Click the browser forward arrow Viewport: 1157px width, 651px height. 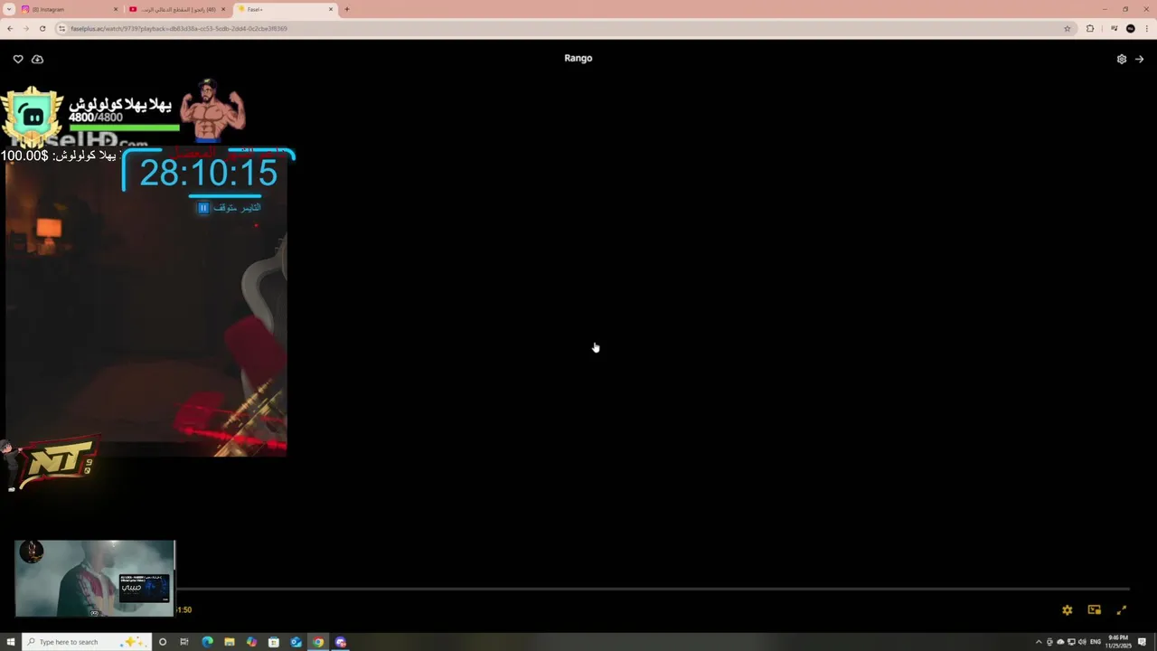point(25,28)
